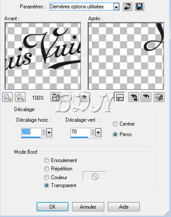171x217 pixels.
Task: Toggle the auto proof eye with lock
Action: point(134,97)
